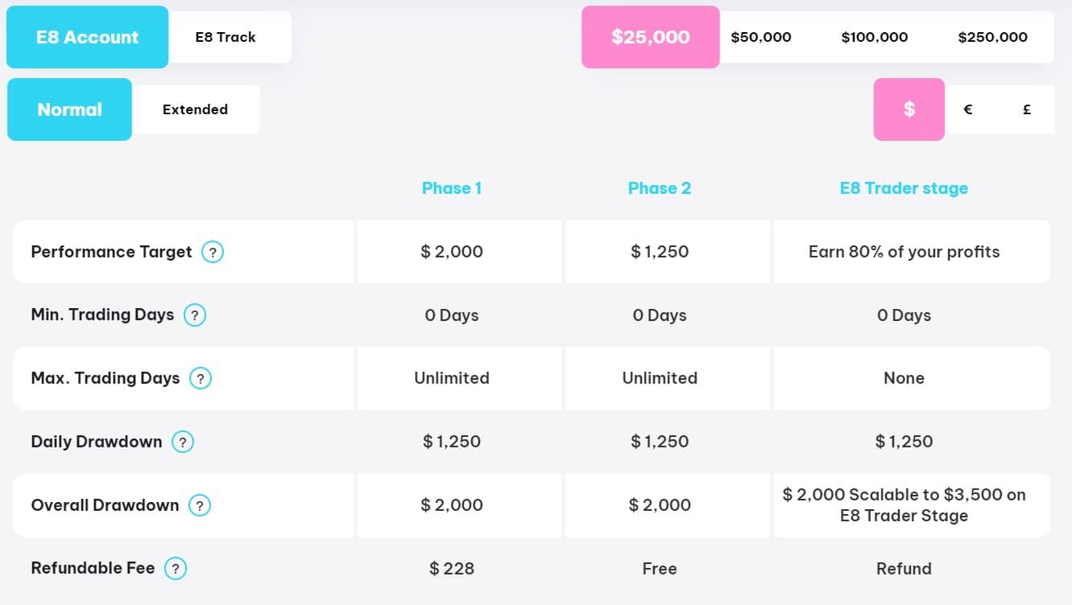Click the Phase 1 $228 fee cell

click(451, 569)
